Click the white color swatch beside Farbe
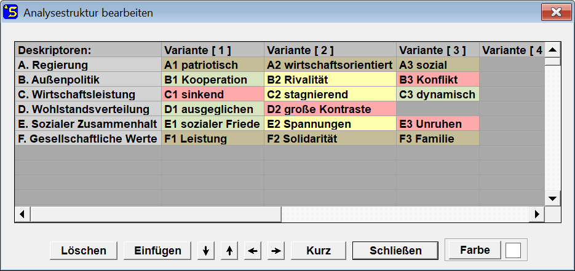Viewport: 575px width, 271px height. coord(513,251)
